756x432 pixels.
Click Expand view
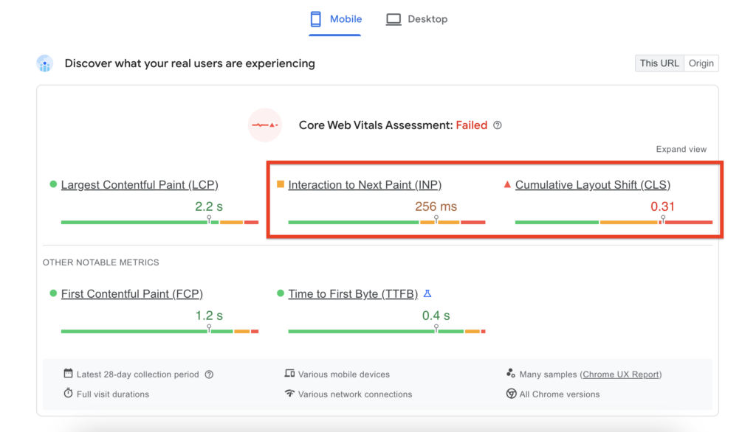coord(681,148)
